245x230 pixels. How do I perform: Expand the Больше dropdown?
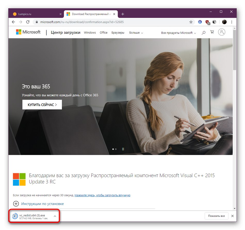click(136, 33)
